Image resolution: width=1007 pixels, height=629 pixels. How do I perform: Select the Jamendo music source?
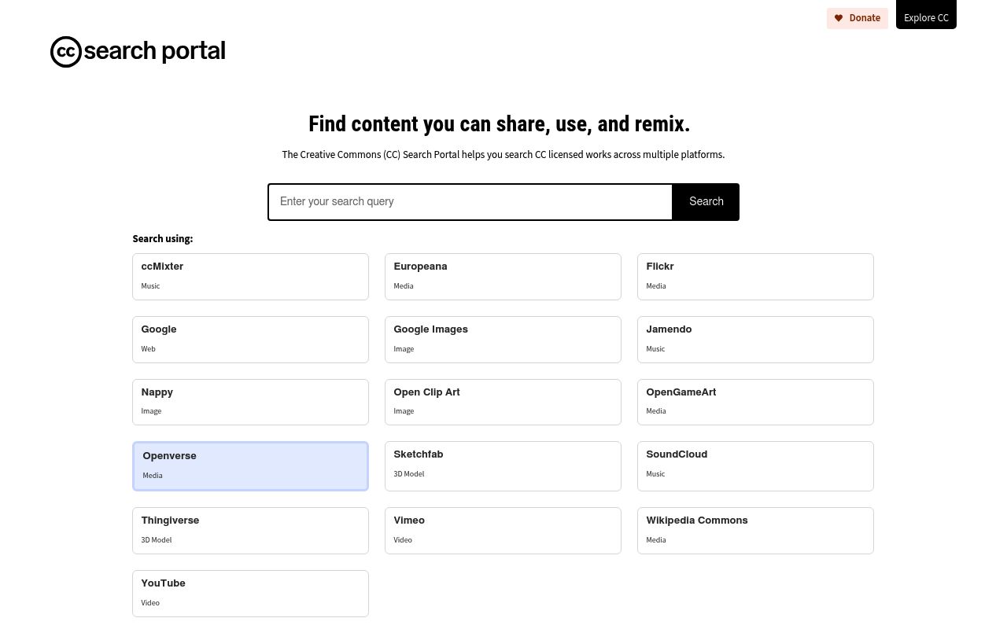(x=754, y=339)
